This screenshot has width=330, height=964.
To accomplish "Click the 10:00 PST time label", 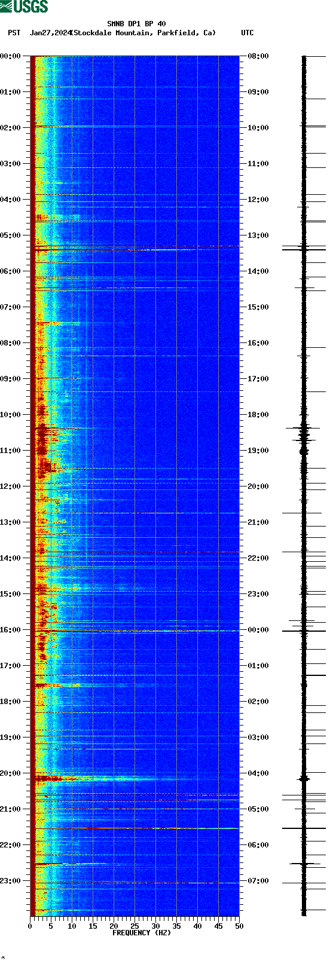I will [10, 415].
